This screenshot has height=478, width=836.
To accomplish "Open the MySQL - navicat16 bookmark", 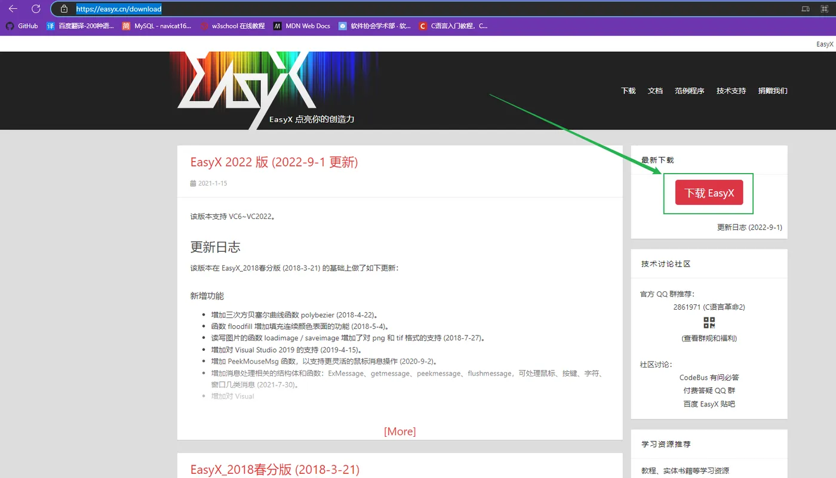I will point(156,26).
